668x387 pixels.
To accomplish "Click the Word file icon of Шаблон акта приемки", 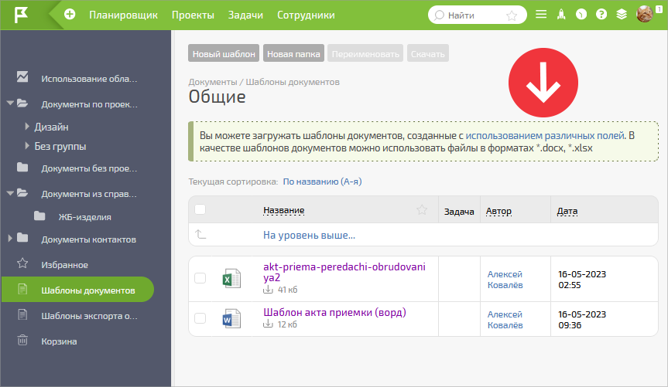I will (x=231, y=318).
